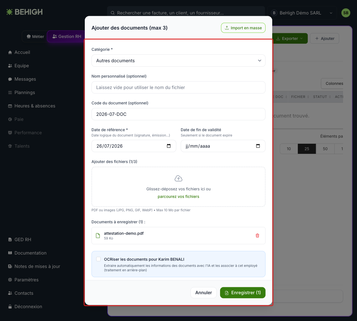Sort by the FICHIER column

tap(300, 97)
